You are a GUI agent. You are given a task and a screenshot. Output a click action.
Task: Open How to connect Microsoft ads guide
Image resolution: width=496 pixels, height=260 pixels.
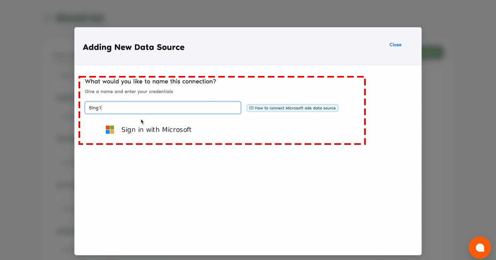pyautogui.click(x=295, y=108)
